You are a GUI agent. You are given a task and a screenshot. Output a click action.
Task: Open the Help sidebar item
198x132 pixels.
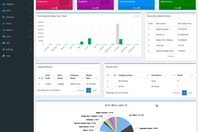point(17,56)
